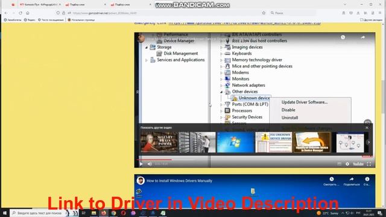Open Windows Start menu
Screen dimensions: 386x217
click(x=5, y=213)
